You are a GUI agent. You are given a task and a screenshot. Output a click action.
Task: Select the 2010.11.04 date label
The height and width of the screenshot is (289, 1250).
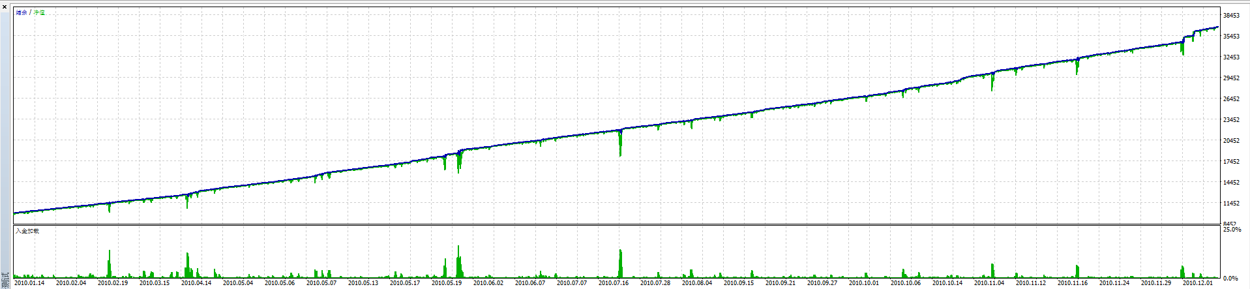(989, 283)
